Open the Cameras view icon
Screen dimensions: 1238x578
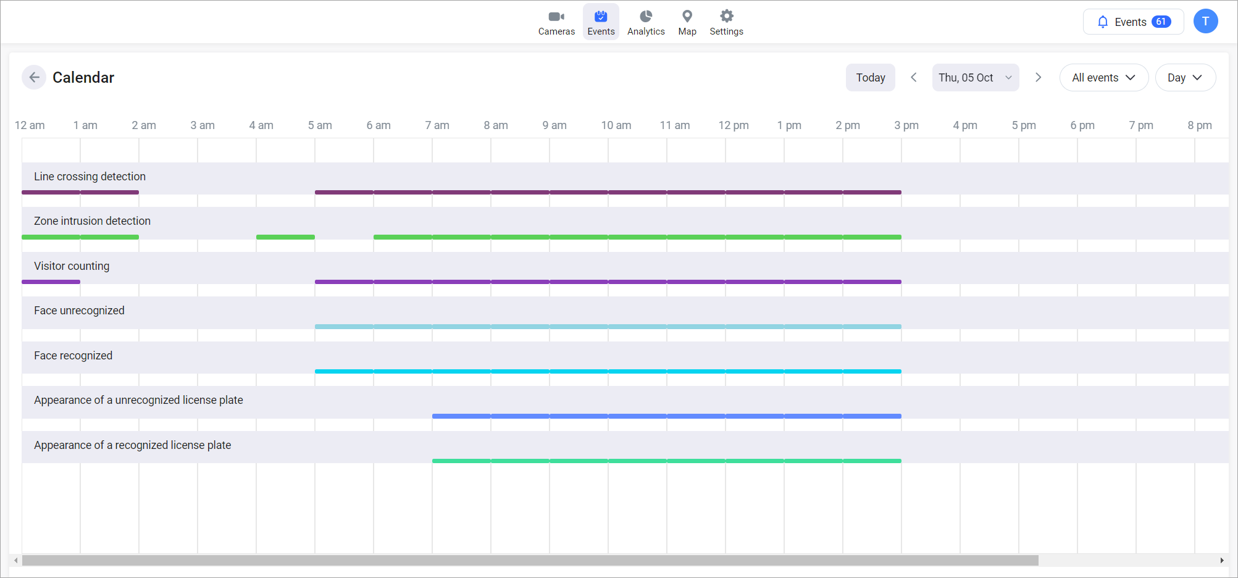click(556, 17)
